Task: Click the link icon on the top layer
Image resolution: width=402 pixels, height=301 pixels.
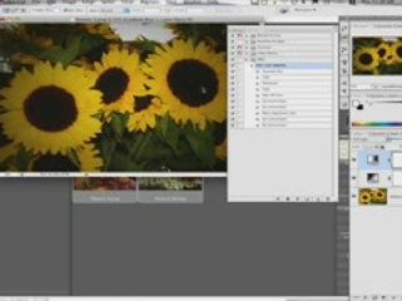Action: [389, 160]
